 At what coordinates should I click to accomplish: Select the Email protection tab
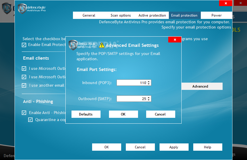184,15
